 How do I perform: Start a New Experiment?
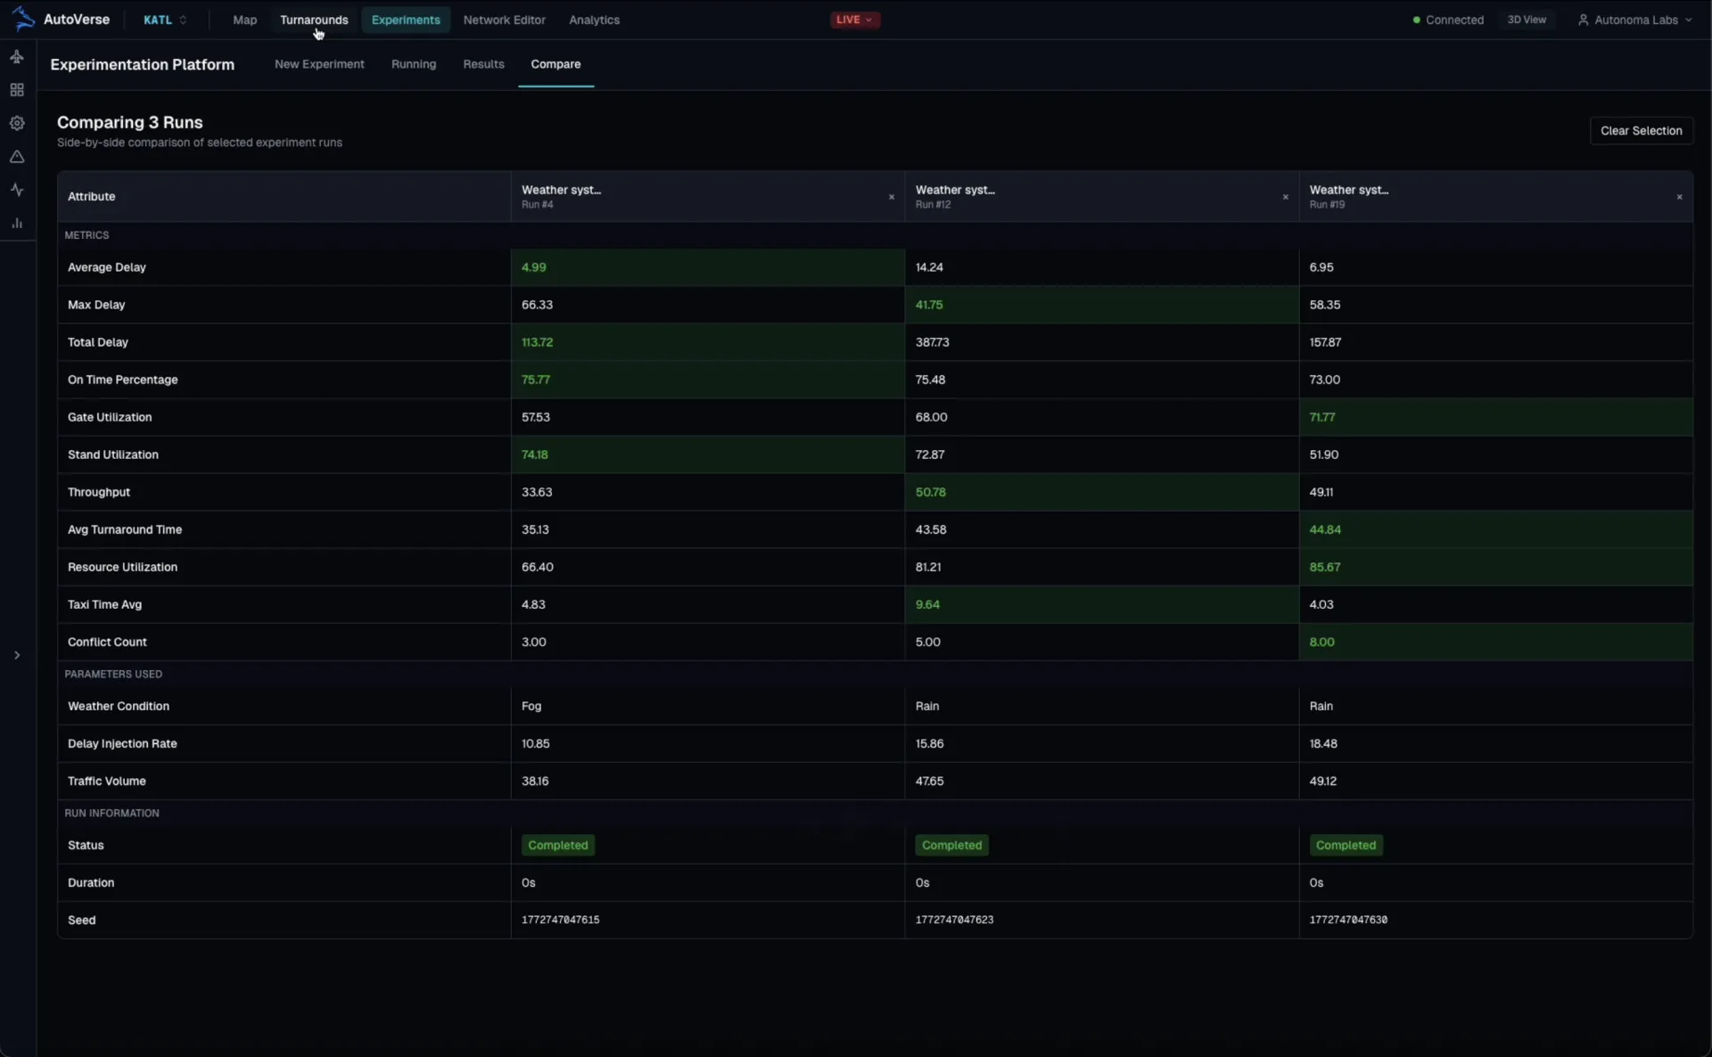point(318,64)
